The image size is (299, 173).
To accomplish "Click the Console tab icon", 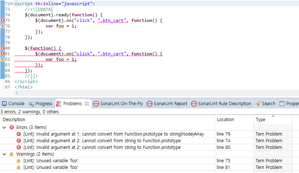I will coord(4,104).
